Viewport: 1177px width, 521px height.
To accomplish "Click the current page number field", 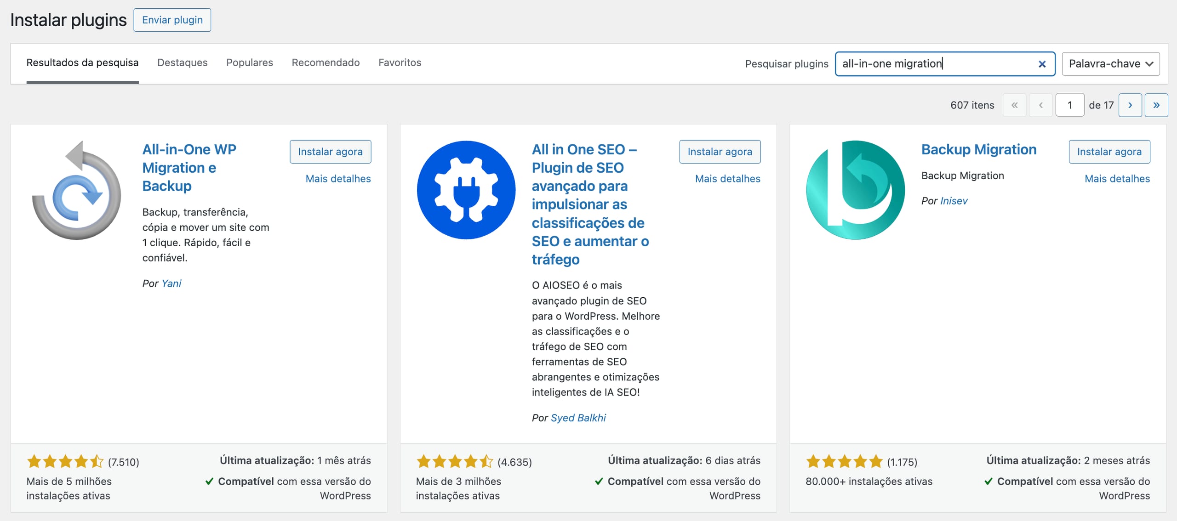I will point(1069,105).
